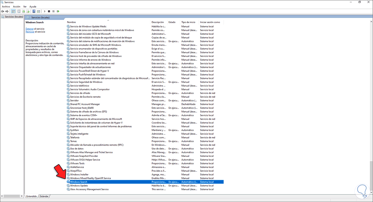Select the VMware SVGA Helper Service row

point(145,160)
